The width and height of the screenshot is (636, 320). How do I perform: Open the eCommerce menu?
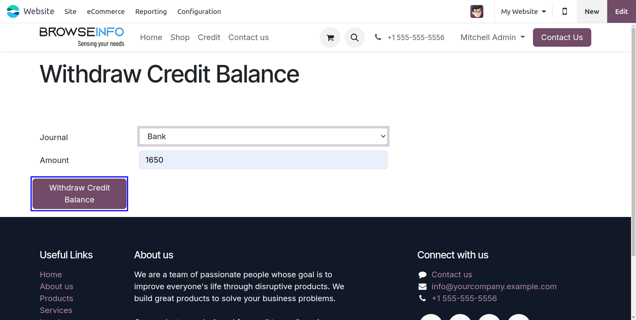pyautogui.click(x=106, y=12)
